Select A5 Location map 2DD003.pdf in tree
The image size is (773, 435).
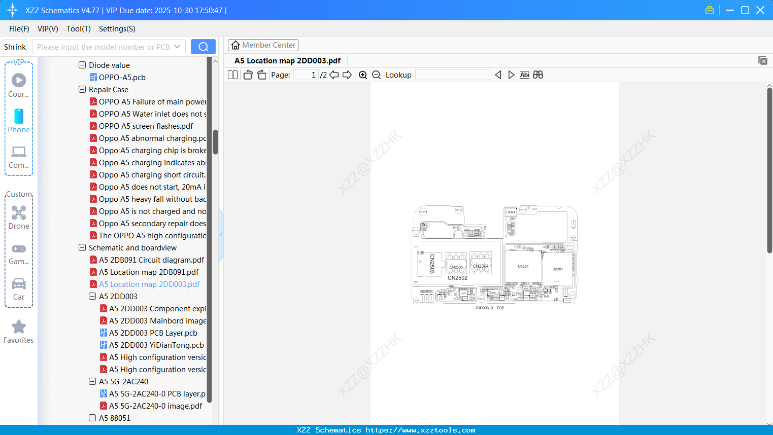[149, 284]
